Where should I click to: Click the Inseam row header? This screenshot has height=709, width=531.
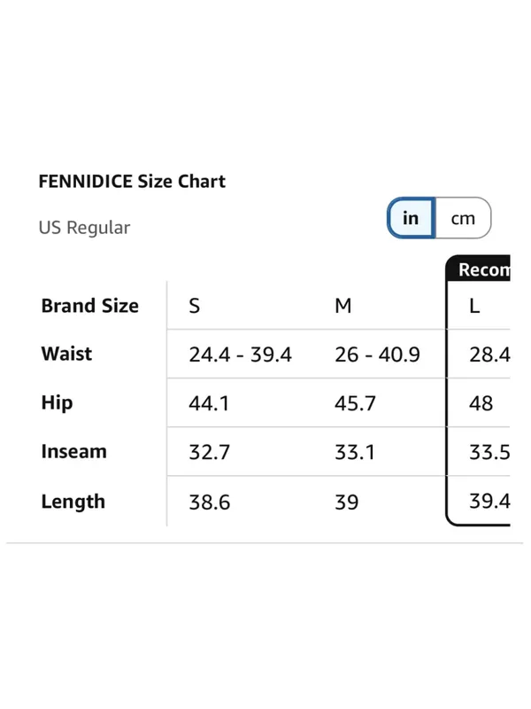(x=74, y=451)
